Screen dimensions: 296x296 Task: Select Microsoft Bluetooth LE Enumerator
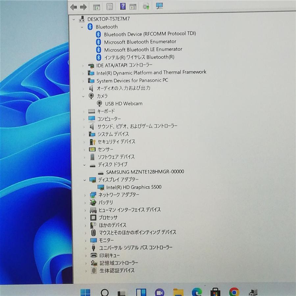[143, 49]
